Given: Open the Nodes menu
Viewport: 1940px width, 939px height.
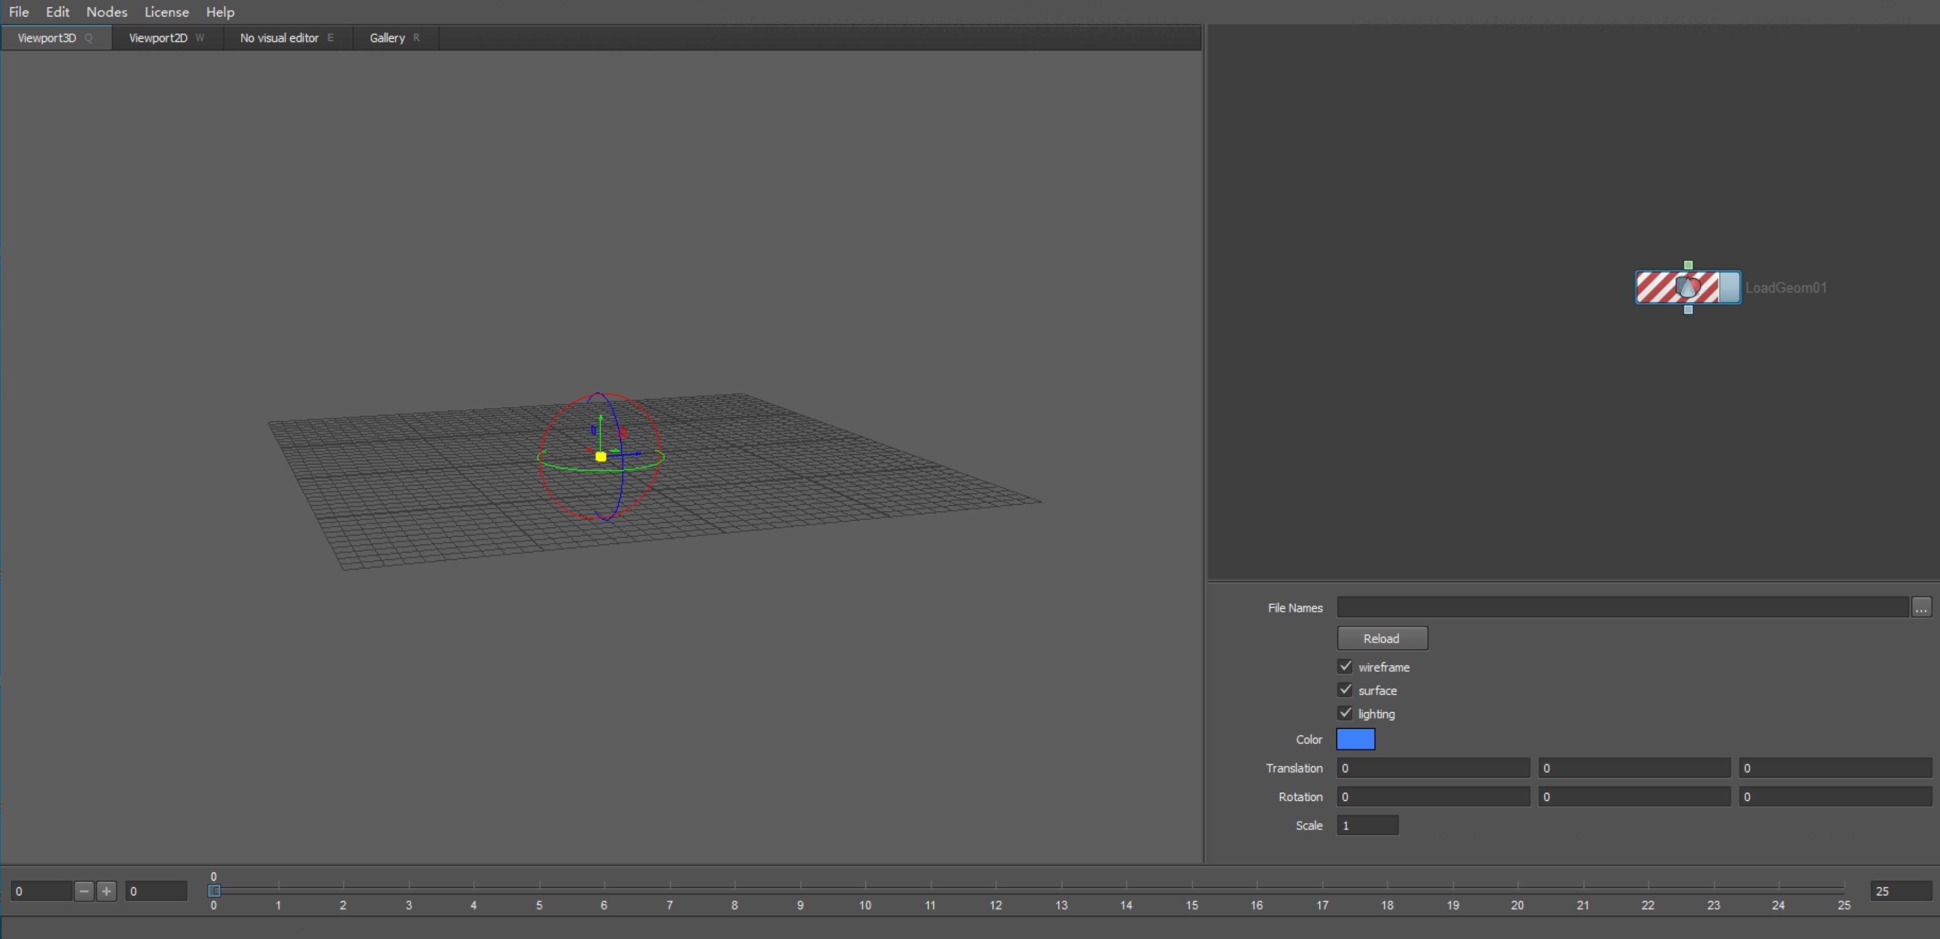Looking at the screenshot, I should tap(106, 12).
